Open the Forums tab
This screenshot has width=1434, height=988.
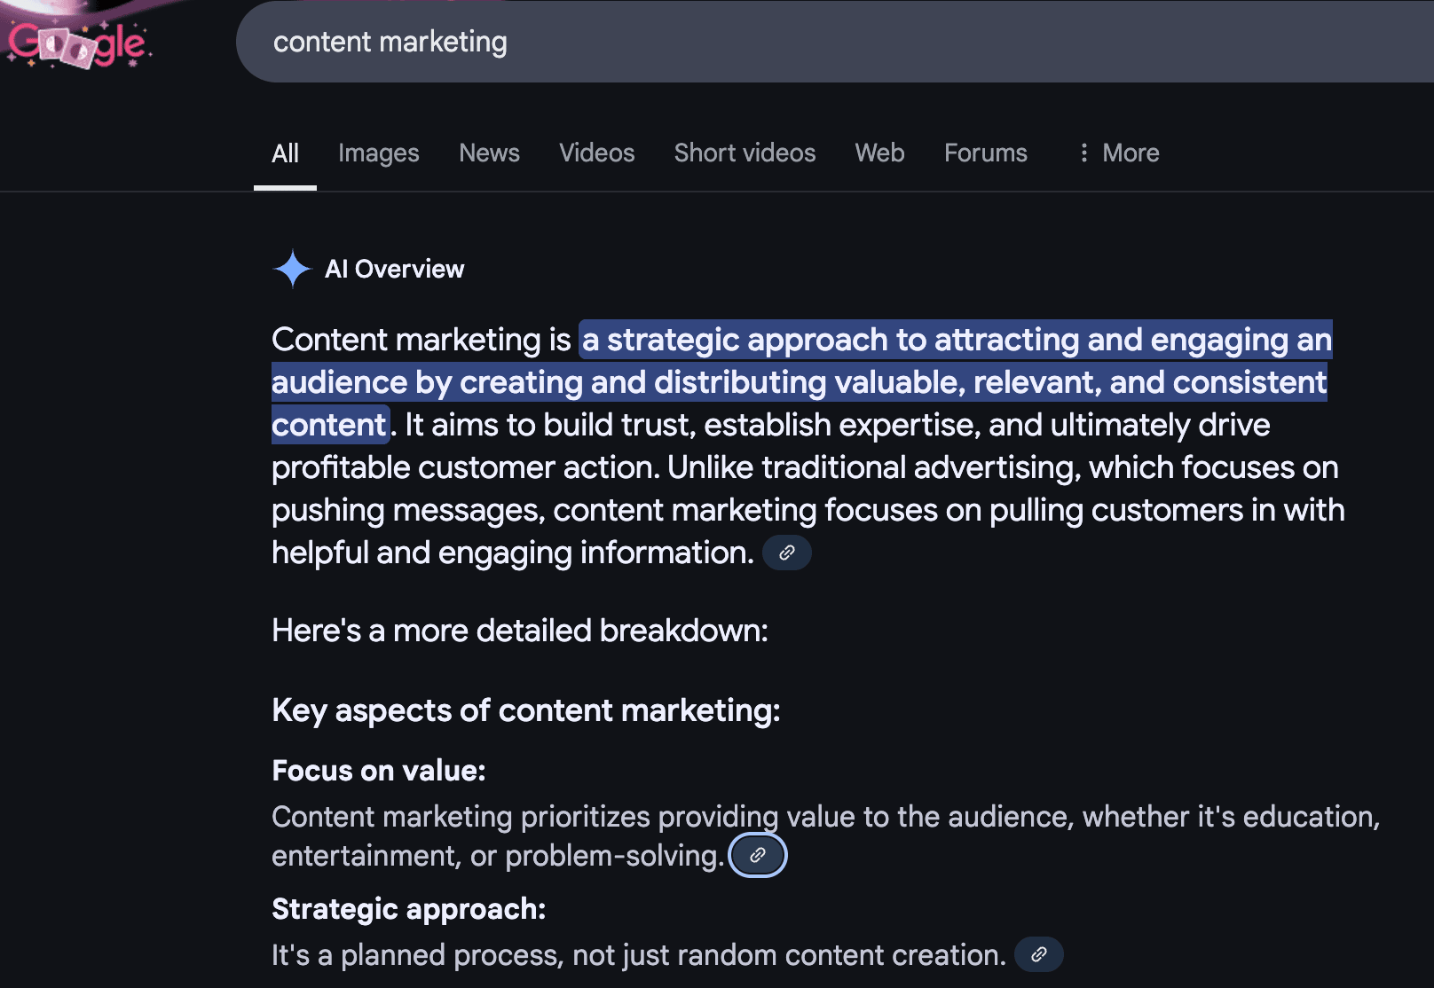click(985, 153)
